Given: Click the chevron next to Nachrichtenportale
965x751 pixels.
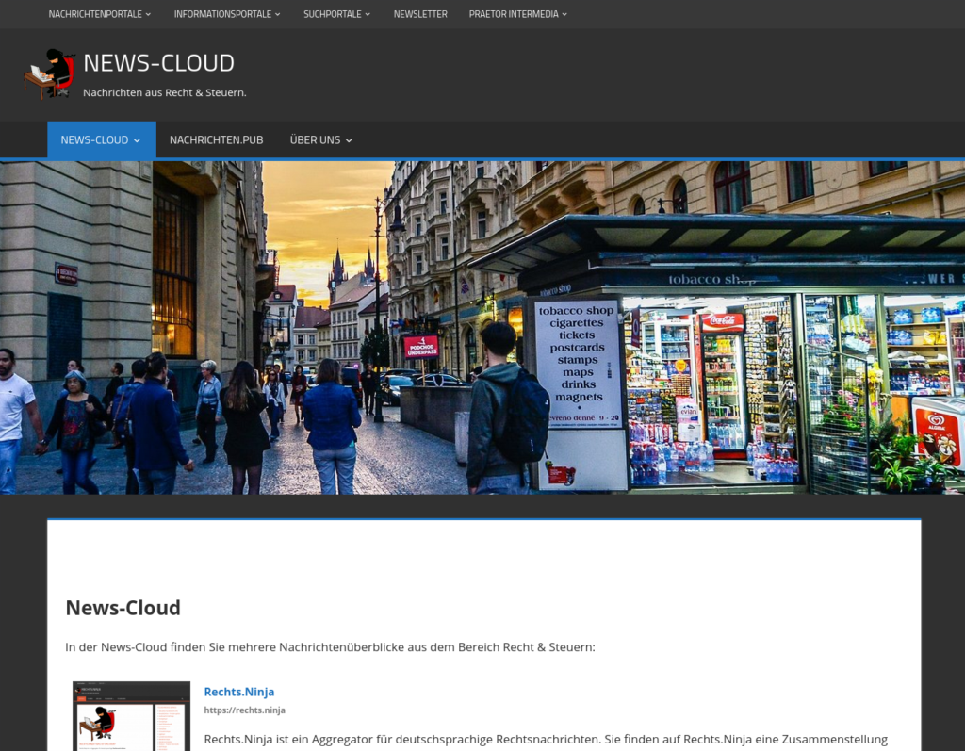Looking at the screenshot, I should pos(148,15).
